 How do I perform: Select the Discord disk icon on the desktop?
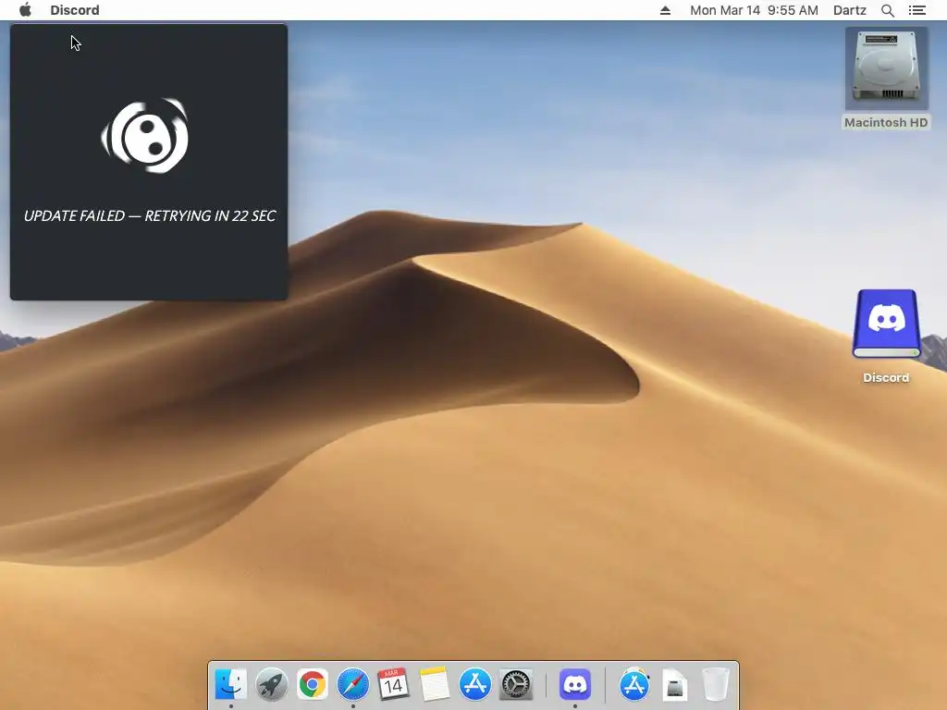[x=886, y=324]
